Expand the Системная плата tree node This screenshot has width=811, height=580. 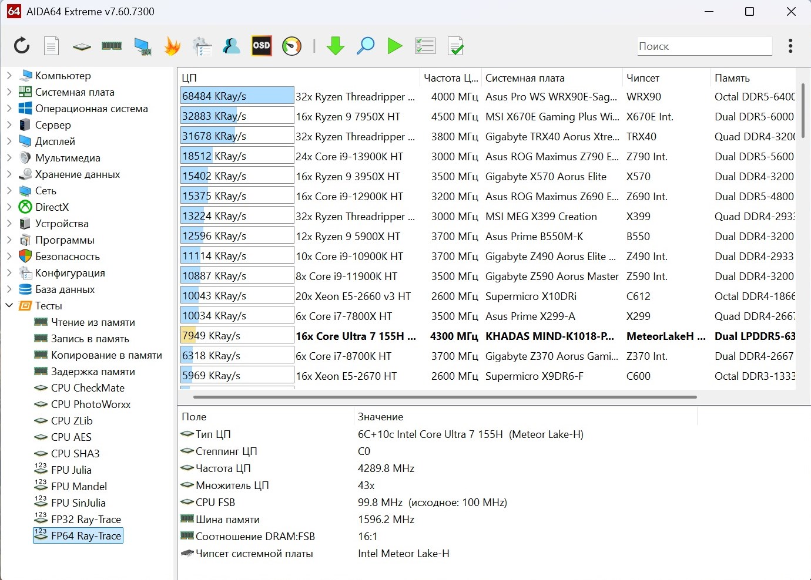point(9,92)
